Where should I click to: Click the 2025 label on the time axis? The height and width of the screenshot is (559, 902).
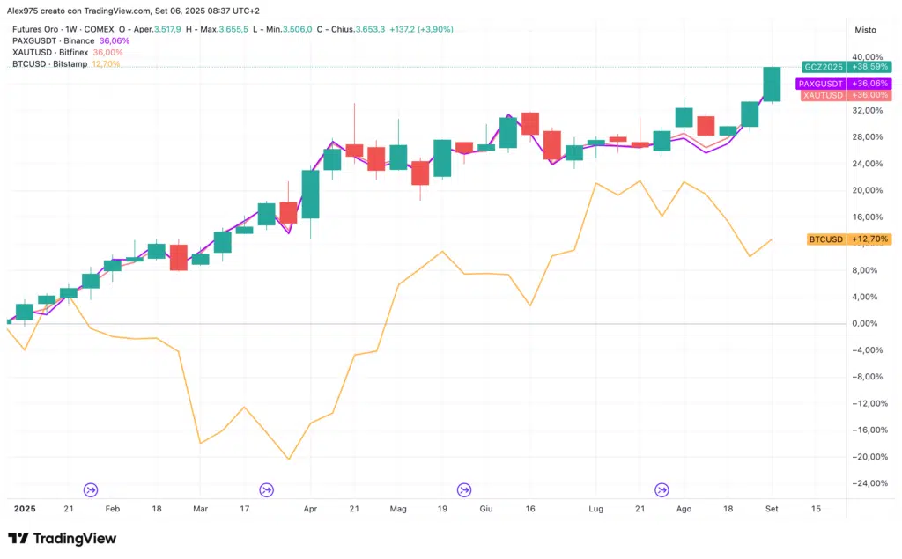click(25, 509)
